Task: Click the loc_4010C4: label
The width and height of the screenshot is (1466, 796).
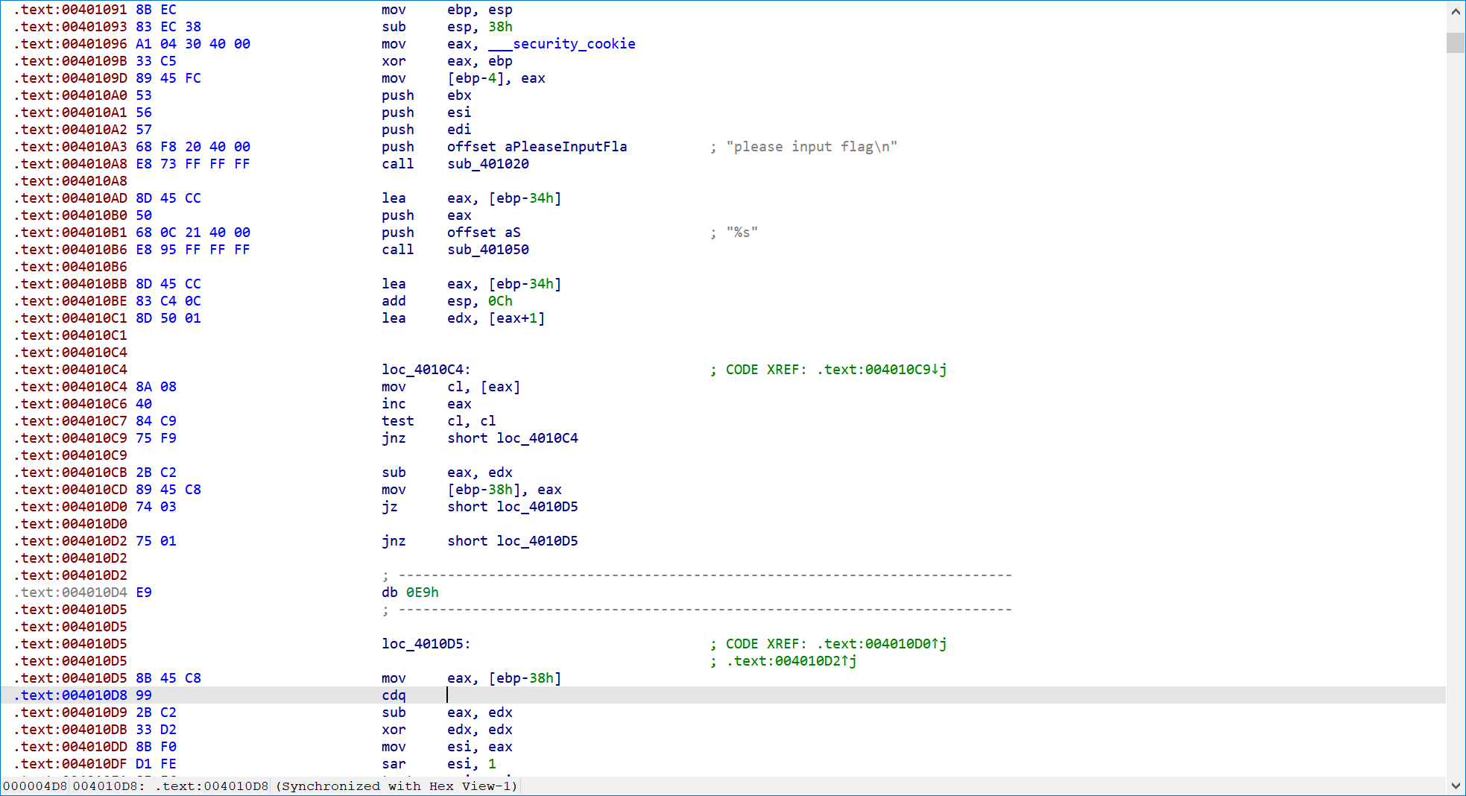Action: [426, 370]
